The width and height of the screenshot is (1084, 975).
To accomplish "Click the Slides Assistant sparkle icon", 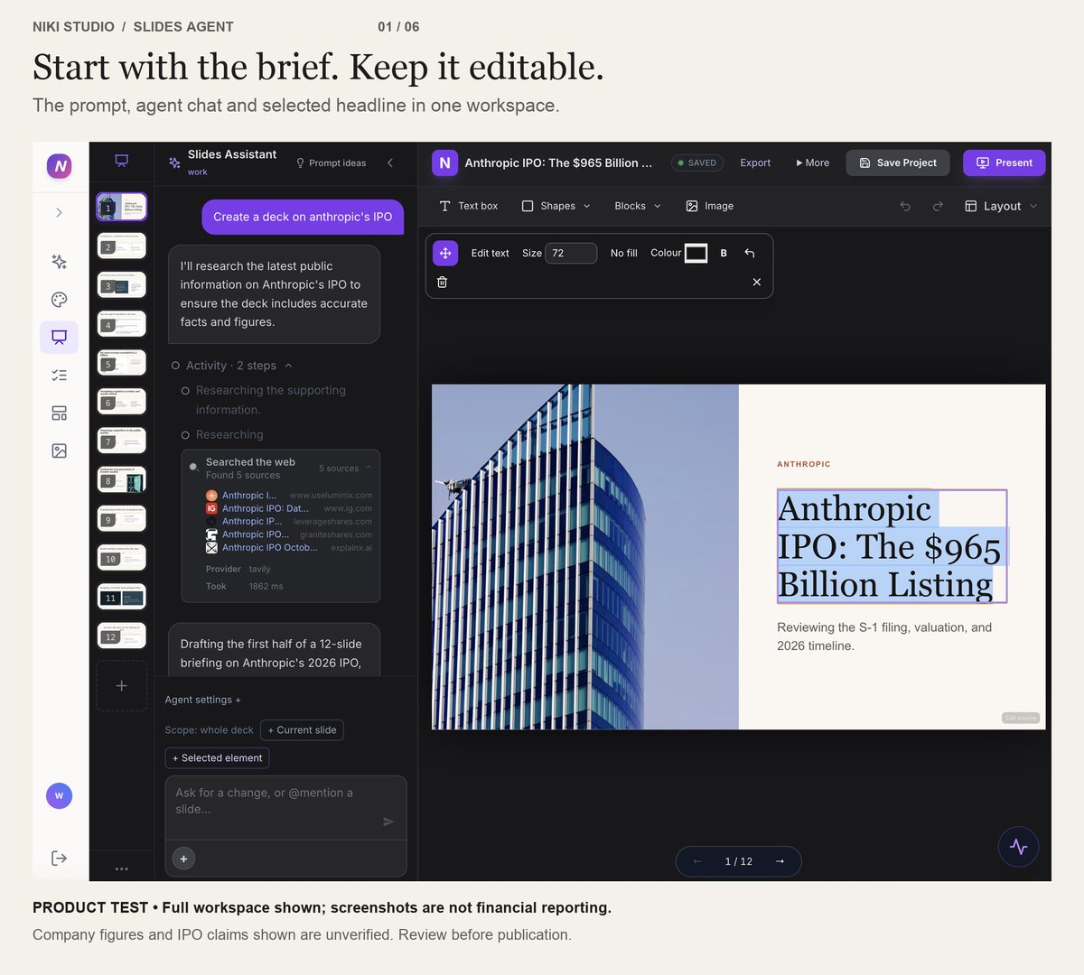I will point(175,163).
